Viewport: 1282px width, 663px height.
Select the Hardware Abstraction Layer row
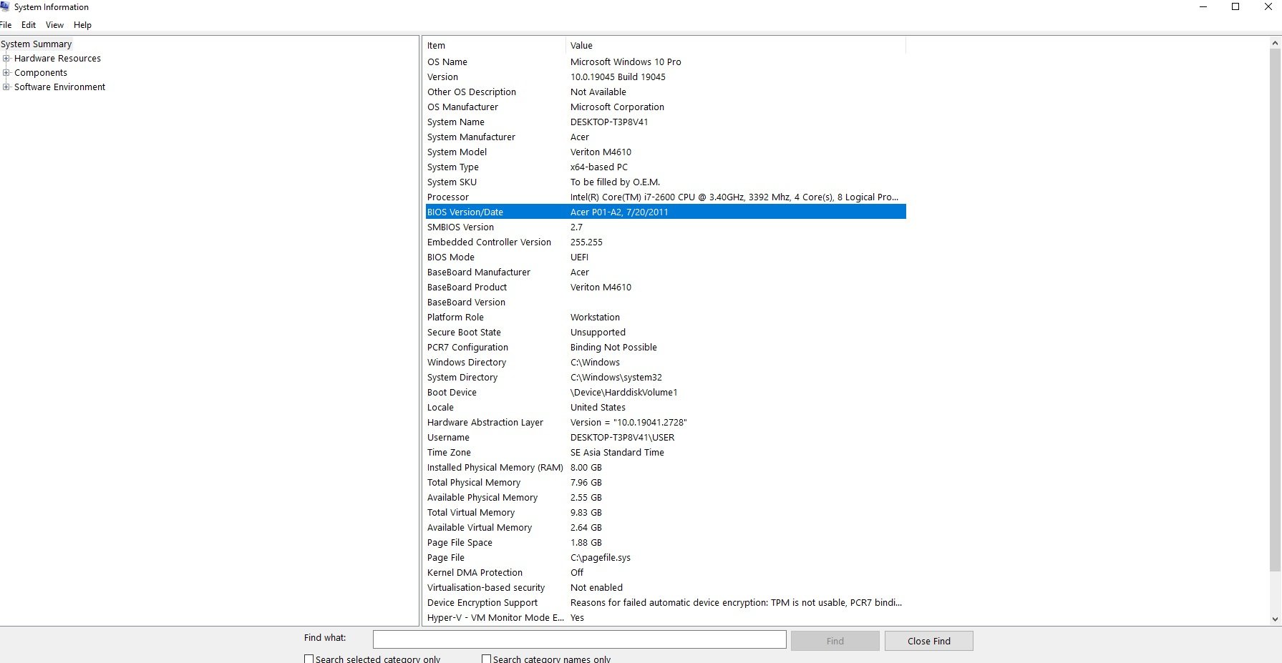pyautogui.click(x=666, y=423)
